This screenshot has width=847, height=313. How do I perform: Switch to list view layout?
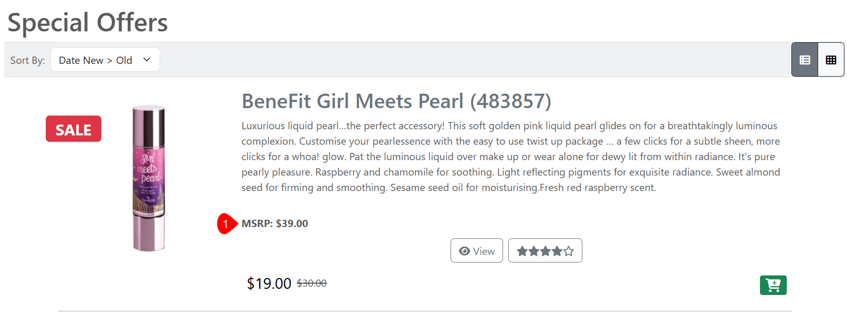(x=805, y=60)
